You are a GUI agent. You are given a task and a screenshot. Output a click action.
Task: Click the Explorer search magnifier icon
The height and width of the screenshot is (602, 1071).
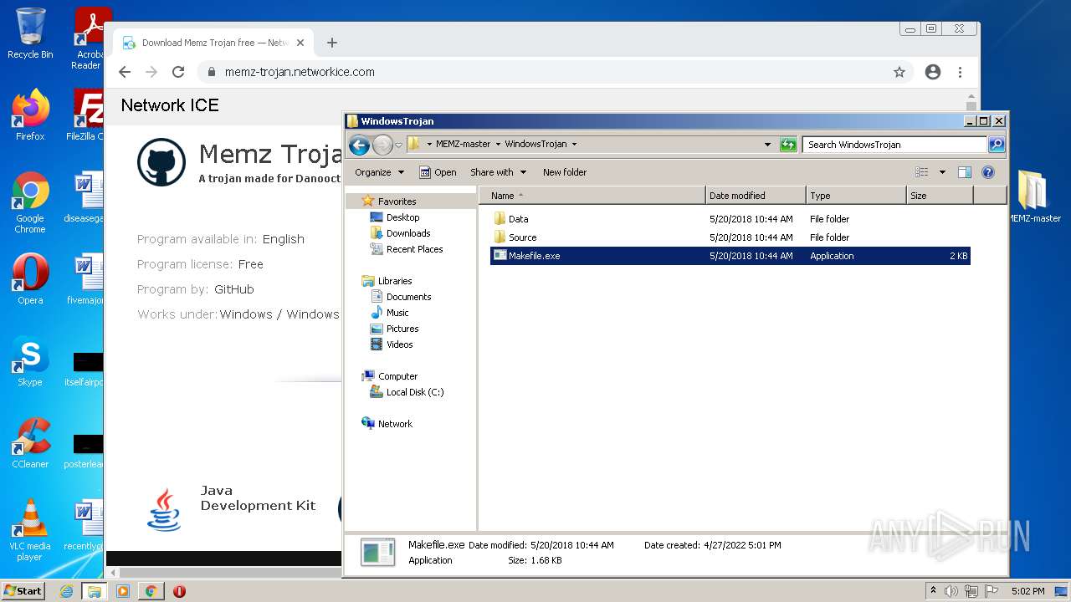[996, 145]
